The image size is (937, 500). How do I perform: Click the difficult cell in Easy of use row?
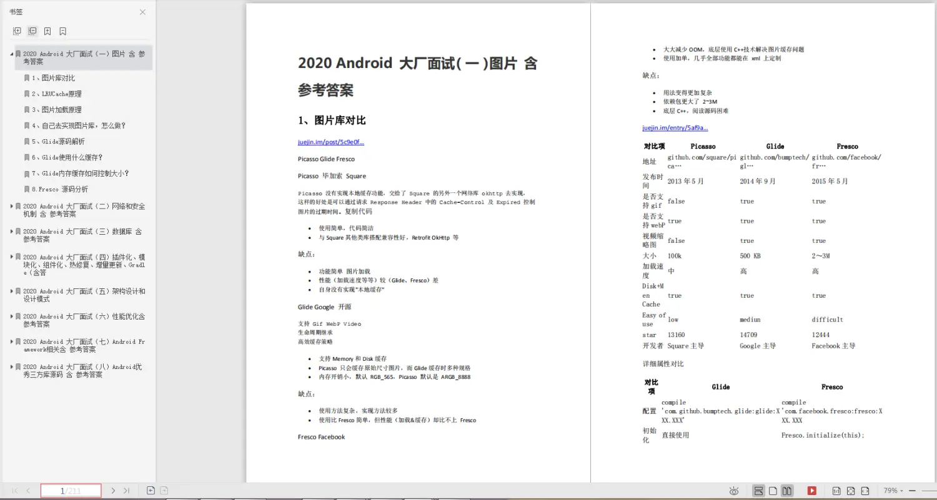coord(828,320)
